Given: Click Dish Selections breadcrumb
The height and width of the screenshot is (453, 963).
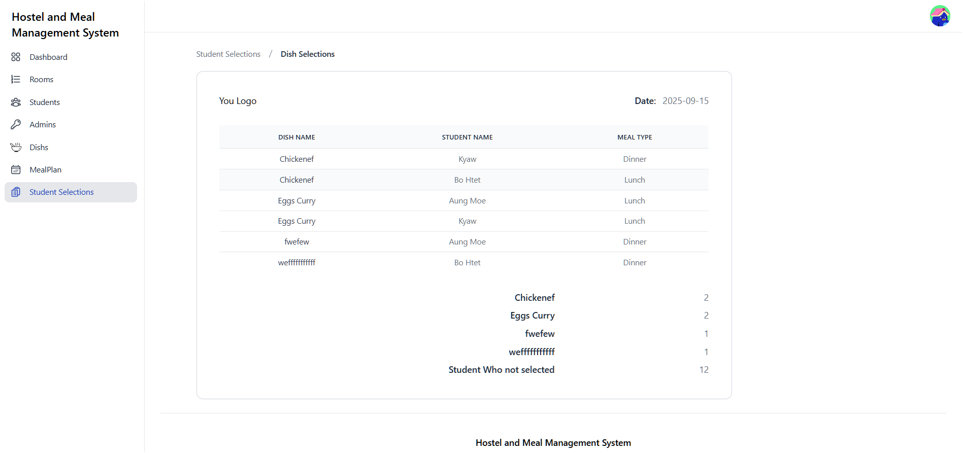Looking at the screenshot, I should 307,54.
